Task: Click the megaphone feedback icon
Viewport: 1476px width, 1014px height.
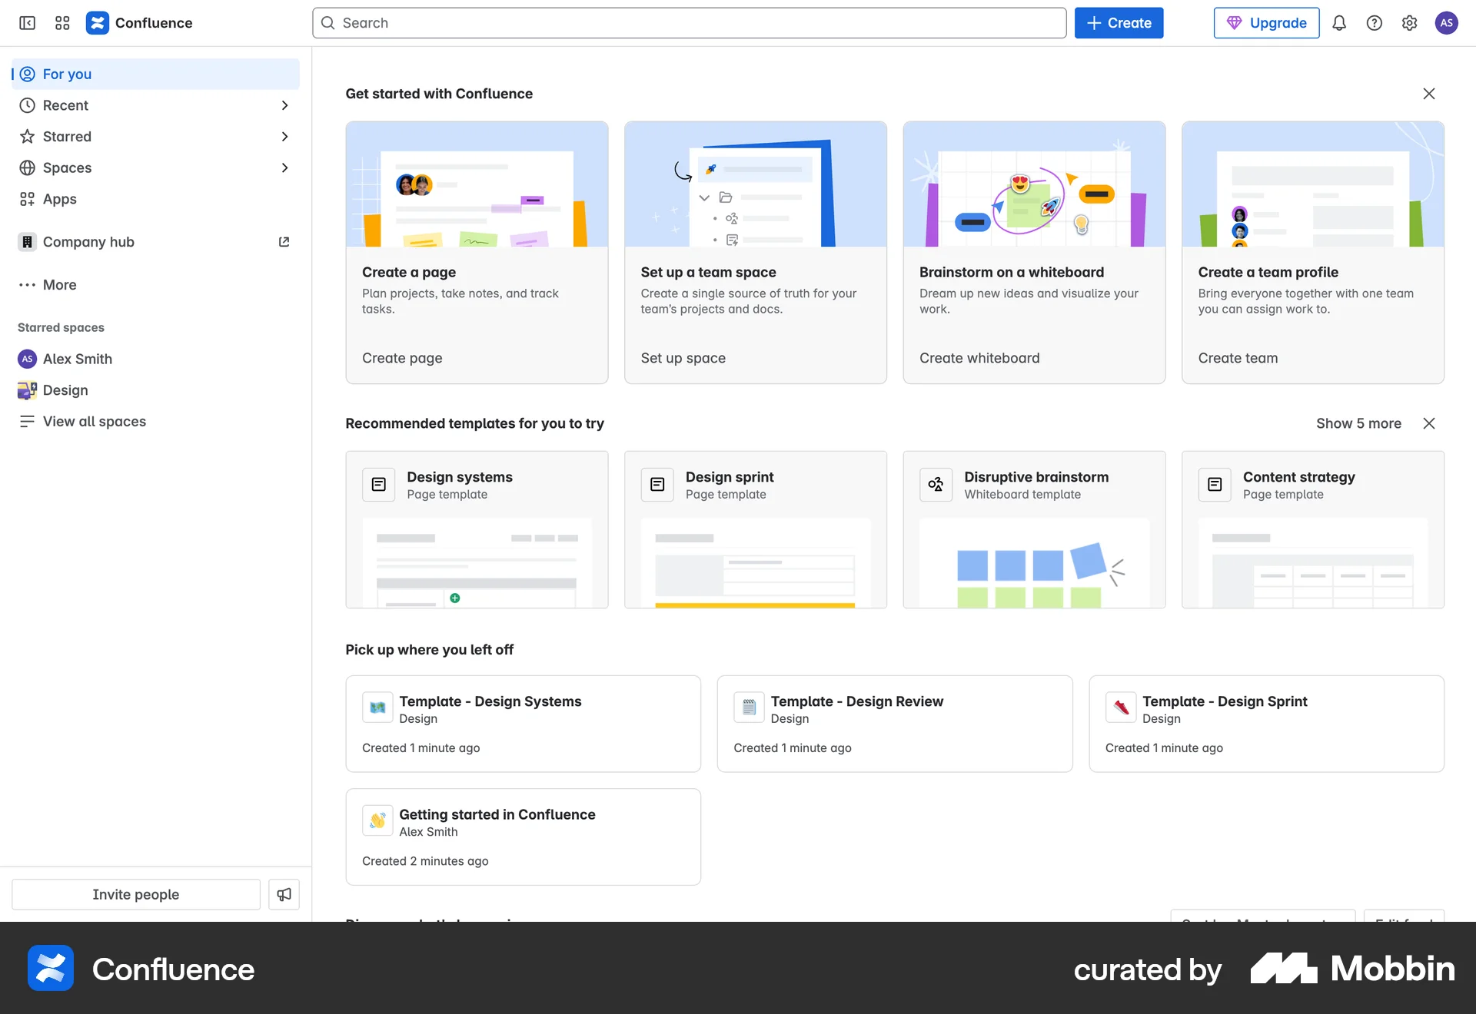Action: (x=284, y=894)
